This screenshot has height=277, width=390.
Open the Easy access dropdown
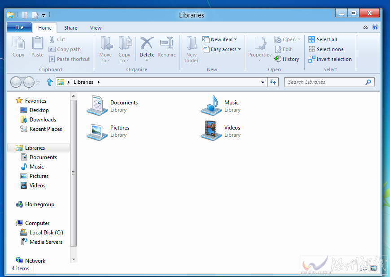coord(221,49)
